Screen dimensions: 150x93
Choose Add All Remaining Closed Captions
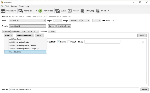tap(25, 45)
